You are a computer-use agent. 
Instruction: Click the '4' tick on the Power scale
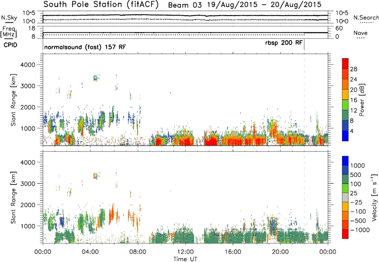coord(352,131)
